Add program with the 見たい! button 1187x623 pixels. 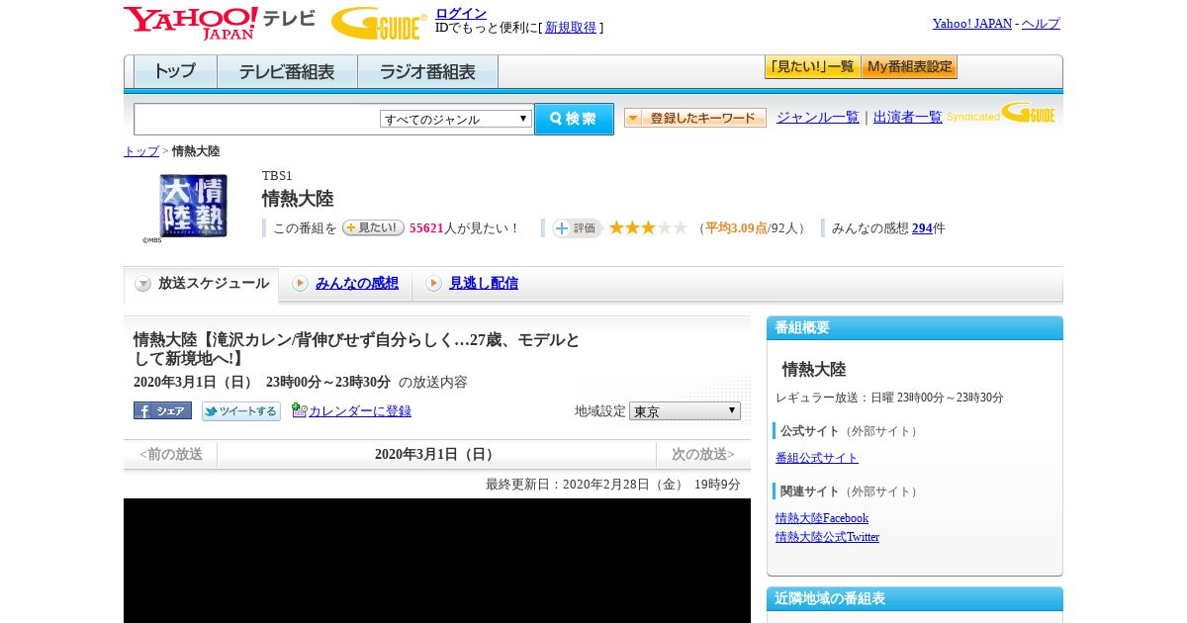(x=373, y=227)
